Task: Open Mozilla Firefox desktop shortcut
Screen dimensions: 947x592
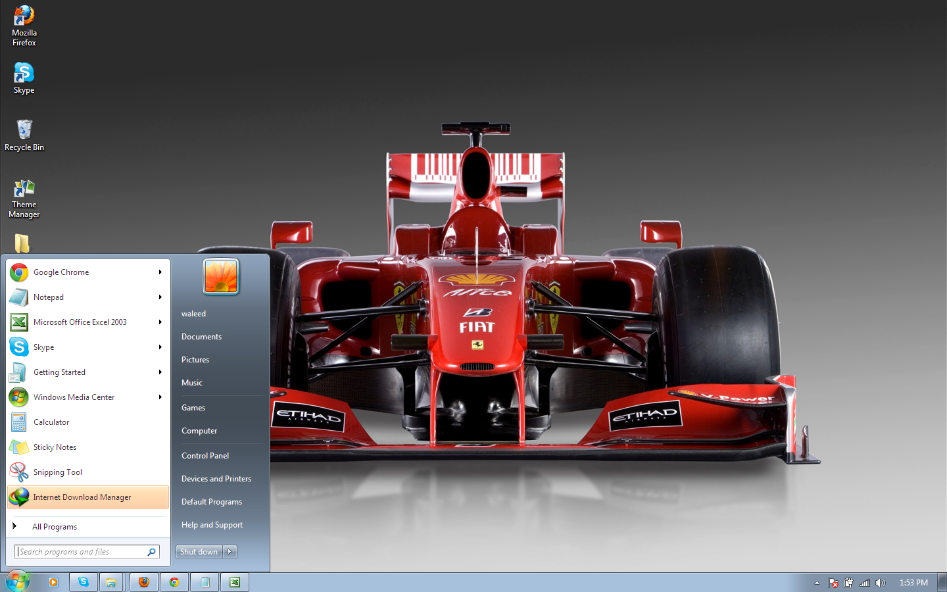Action: coord(24,26)
